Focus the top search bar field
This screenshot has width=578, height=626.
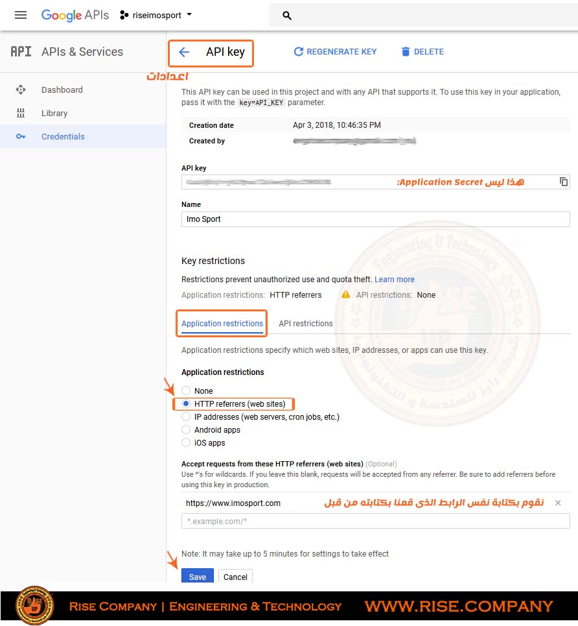tap(423, 15)
